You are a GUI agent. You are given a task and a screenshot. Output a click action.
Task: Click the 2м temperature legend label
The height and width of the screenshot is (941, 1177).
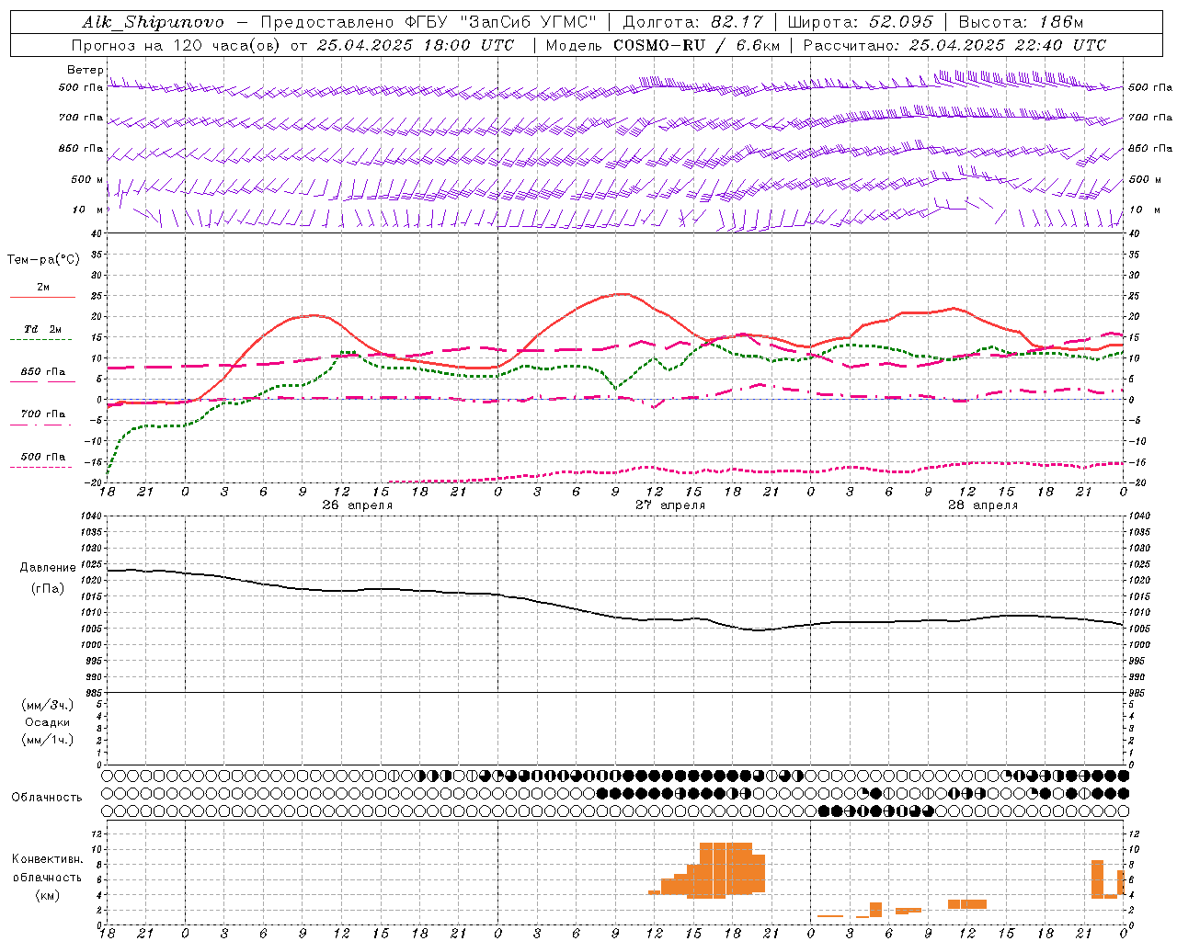click(43, 287)
